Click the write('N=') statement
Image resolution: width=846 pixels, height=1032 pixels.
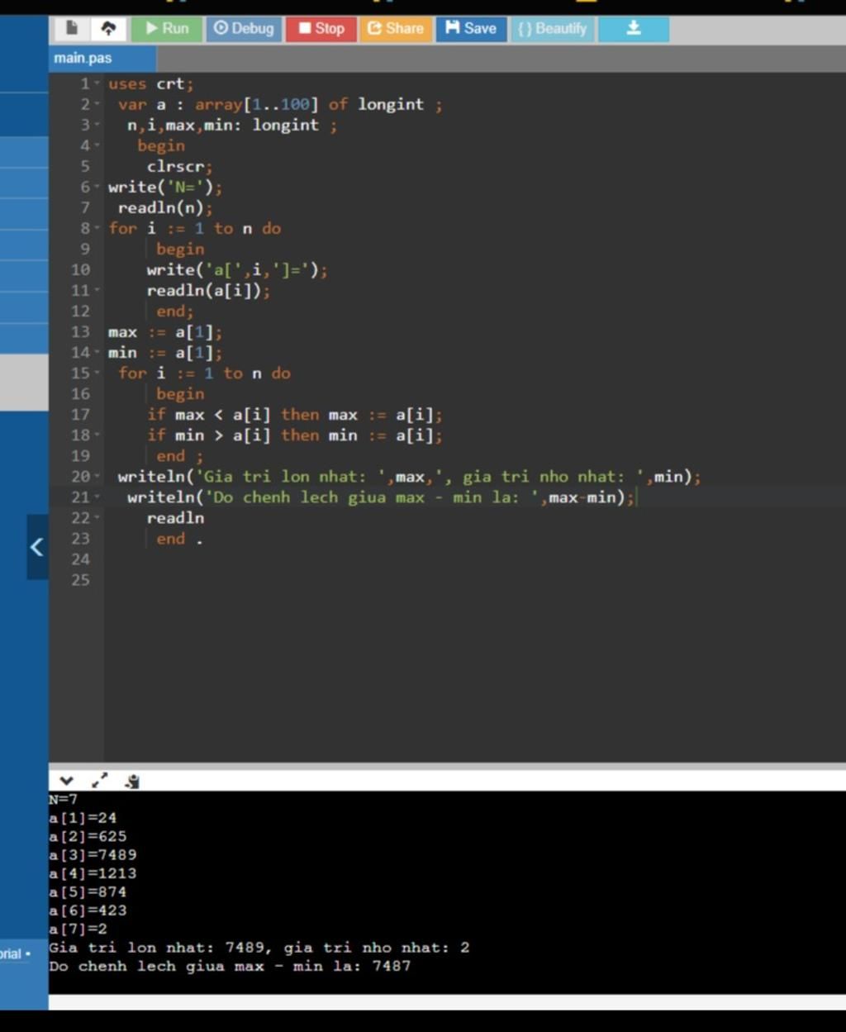165,188
